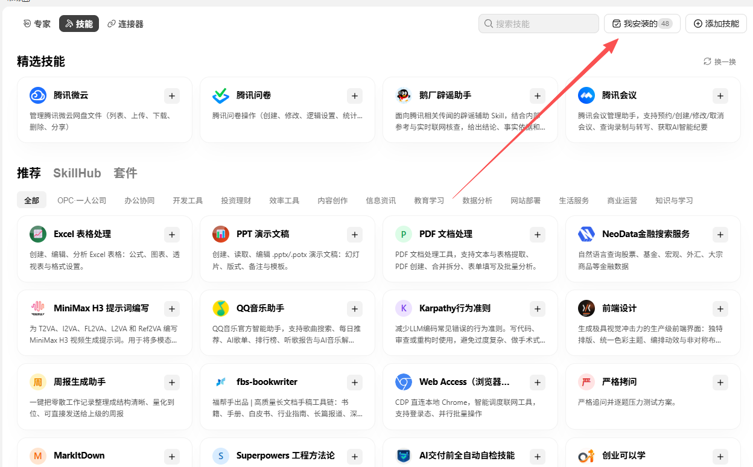Filter by 内容创作 category
The image size is (753, 467).
(x=332, y=200)
